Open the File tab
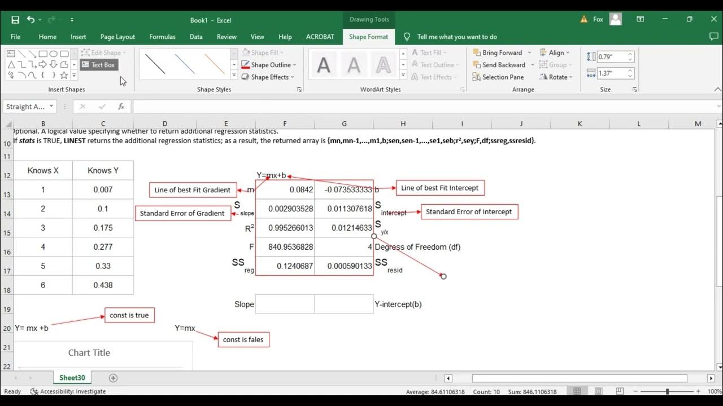This screenshot has height=406, width=723. point(15,37)
